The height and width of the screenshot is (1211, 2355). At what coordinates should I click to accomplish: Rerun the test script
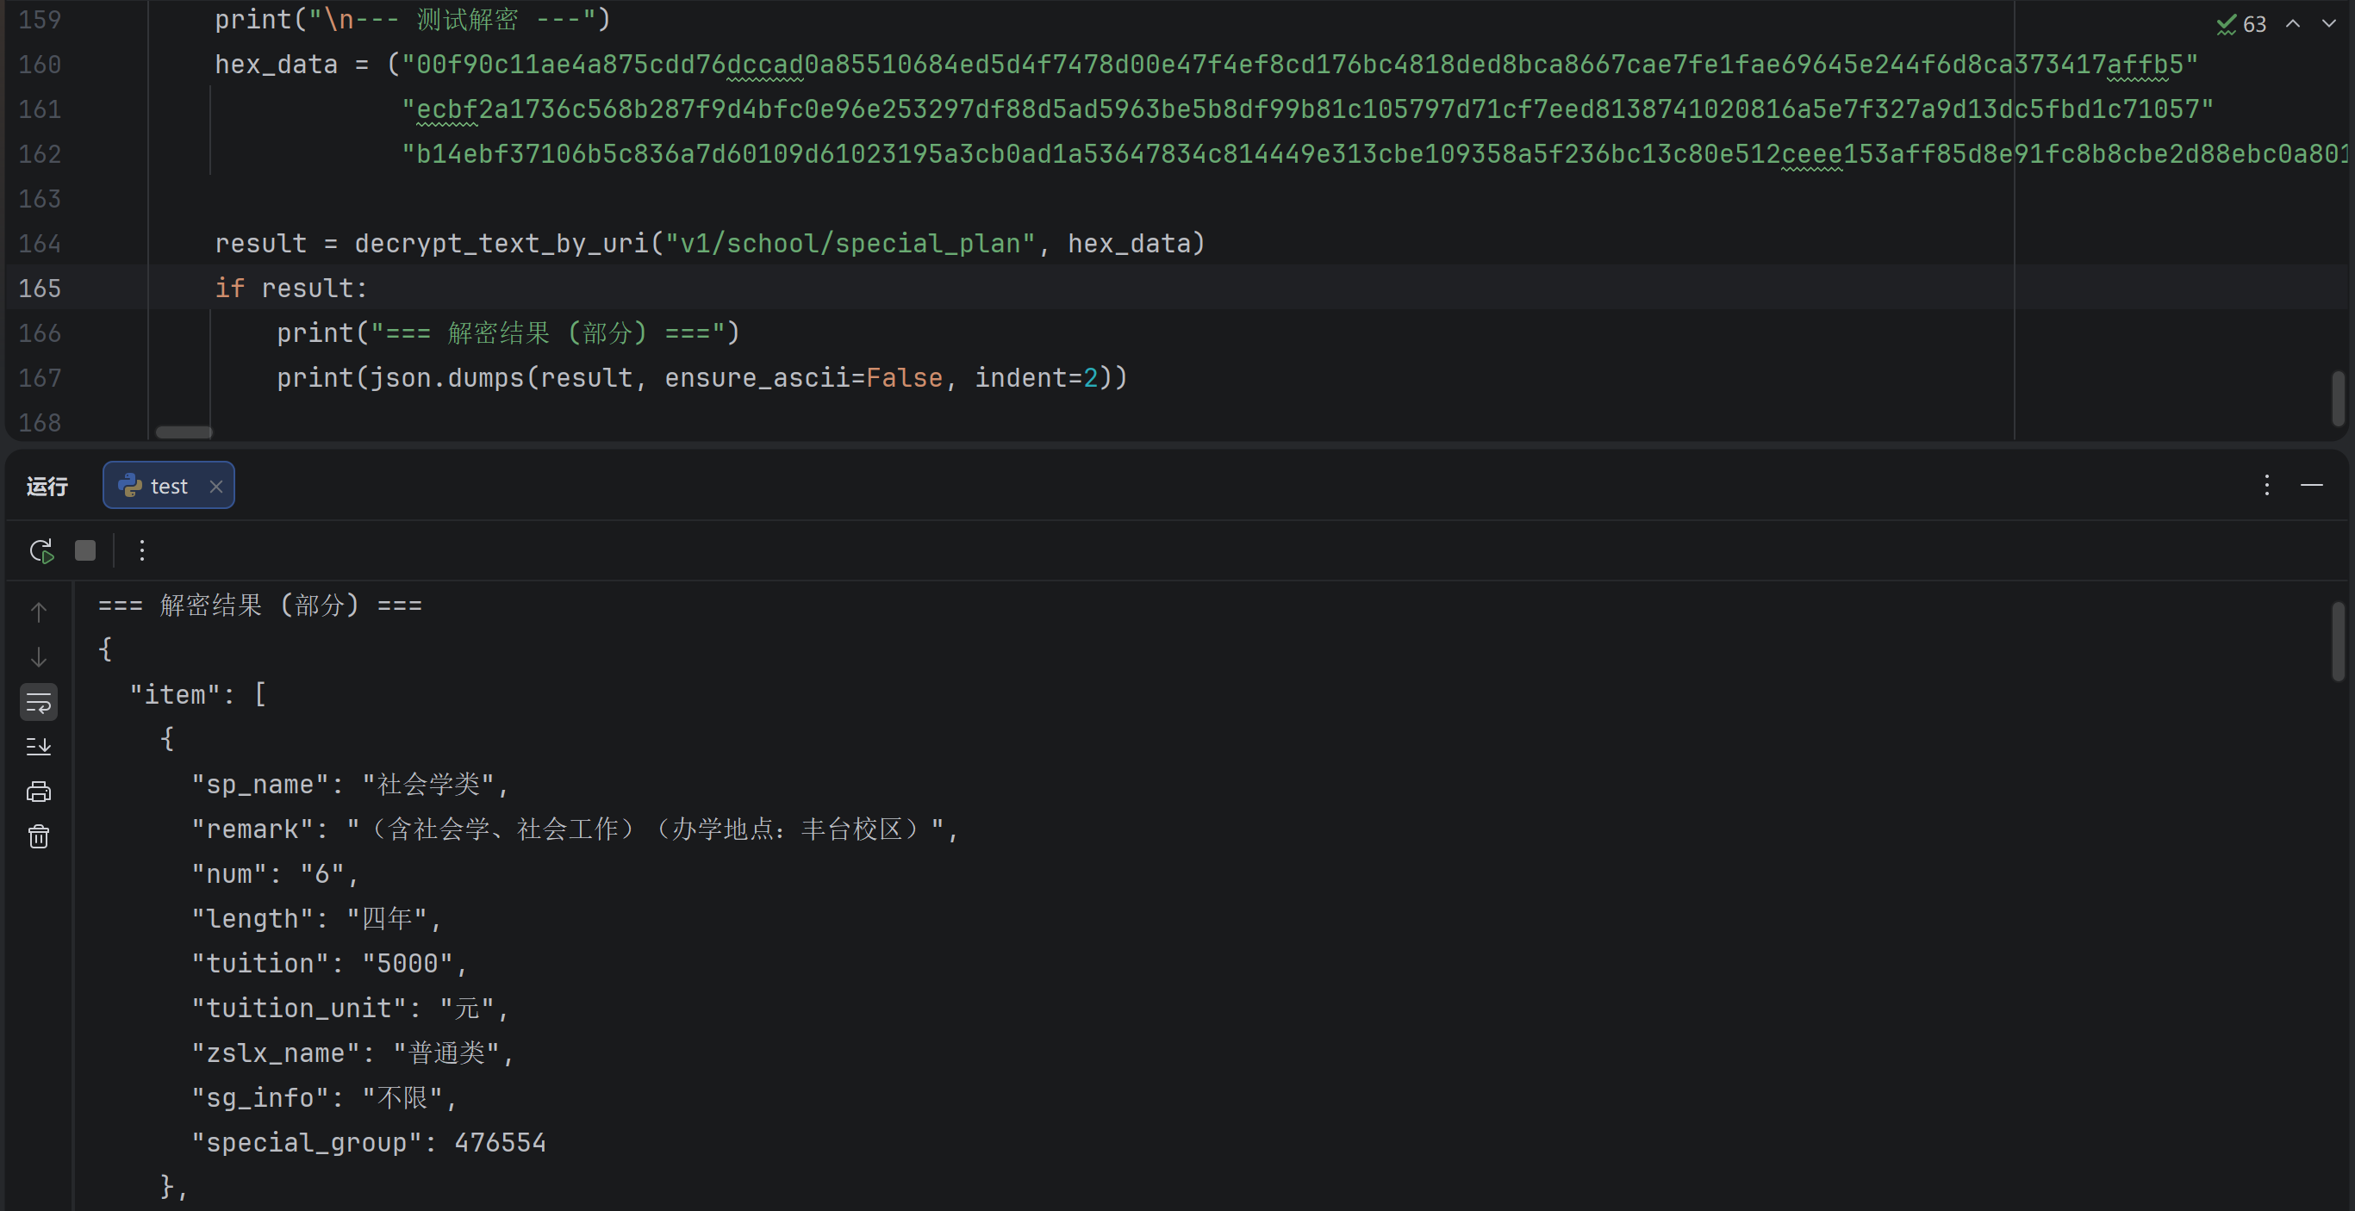pos(41,551)
